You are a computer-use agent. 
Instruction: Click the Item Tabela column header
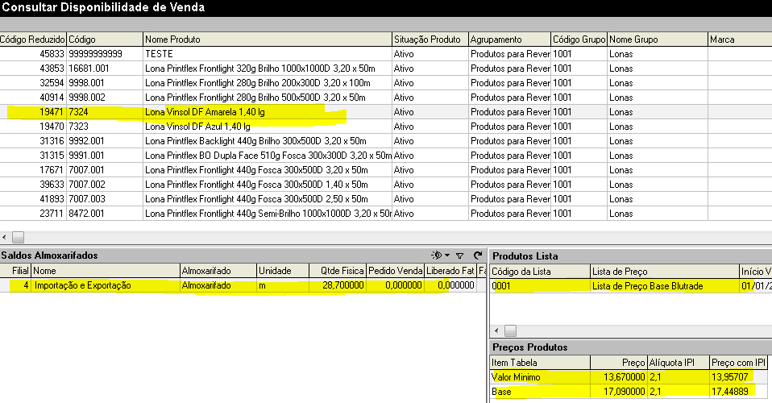coord(540,363)
